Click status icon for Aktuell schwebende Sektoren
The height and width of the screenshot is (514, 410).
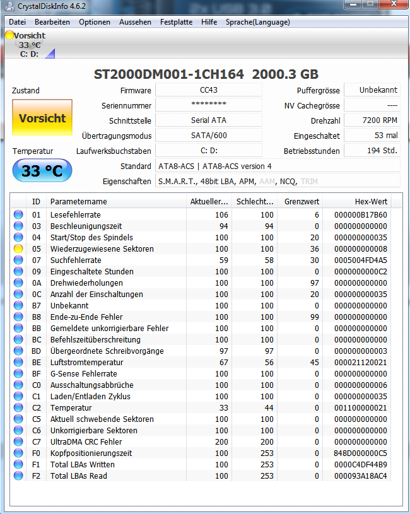[x=18, y=419]
